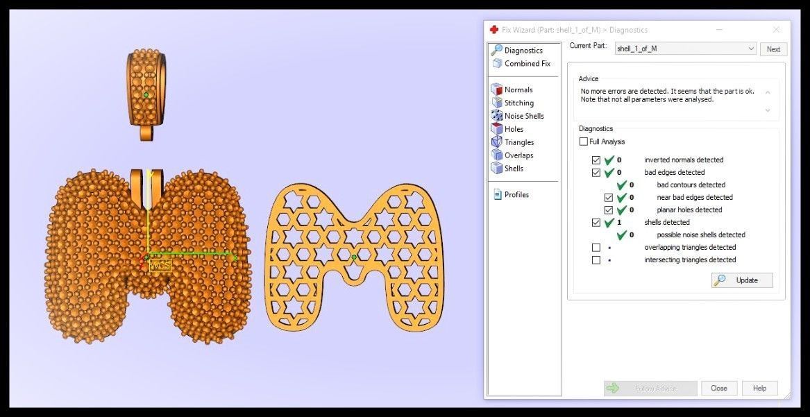Uncheck bad edges detected checkbox
Screen dimensions: 810x417
pos(596,172)
